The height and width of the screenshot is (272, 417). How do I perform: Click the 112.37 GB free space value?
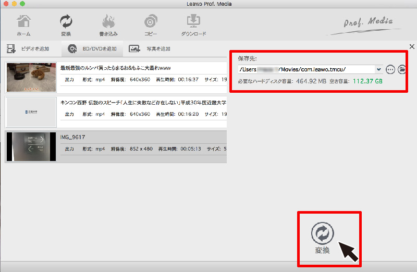(367, 81)
